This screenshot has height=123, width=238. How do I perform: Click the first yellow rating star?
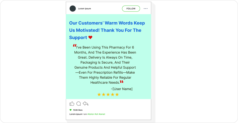point(99,95)
